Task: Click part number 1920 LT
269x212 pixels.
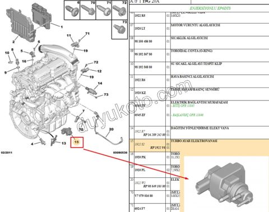Action: pyautogui.click(x=140, y=29)
